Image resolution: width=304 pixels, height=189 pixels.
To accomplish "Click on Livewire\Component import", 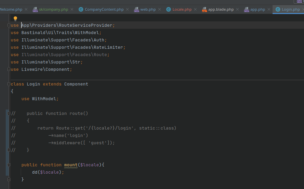I will point(45,69).
